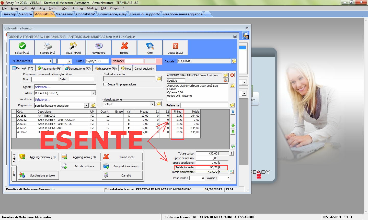Image resolution: width=368 pixels, height=220 pixels.
Task: Click the Data field showing 02/04/2013
Action: 97,61
